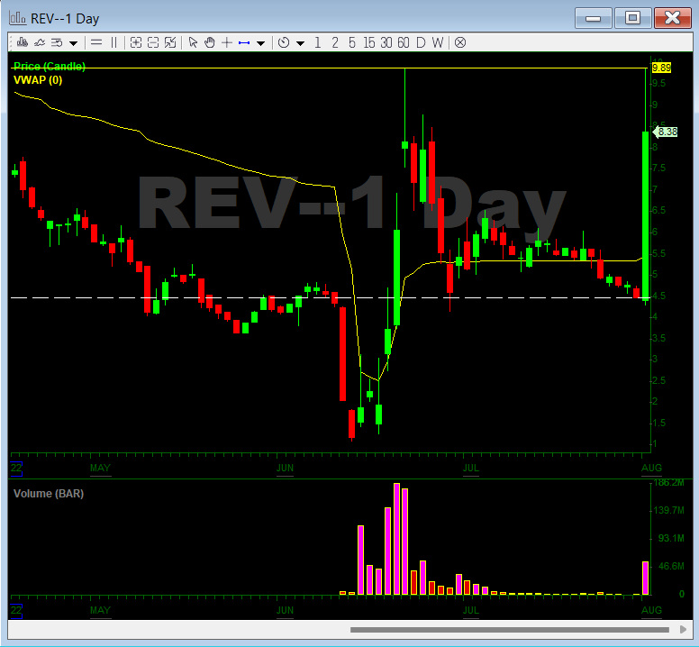Viewport: 699px width, 647px height.
Task: Click the tallest magenta volume bar
Action: coord(396,539)
